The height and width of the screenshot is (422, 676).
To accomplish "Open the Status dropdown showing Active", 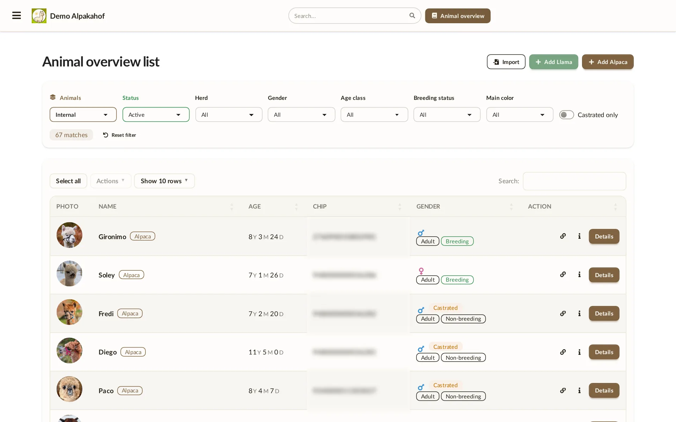I will pos(156,115).
